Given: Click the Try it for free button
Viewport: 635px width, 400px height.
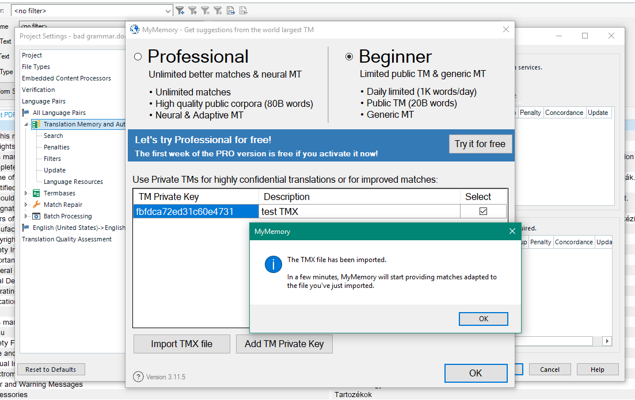Looking at the screenshot, I should pyautogui.click(x=480, y=144).
